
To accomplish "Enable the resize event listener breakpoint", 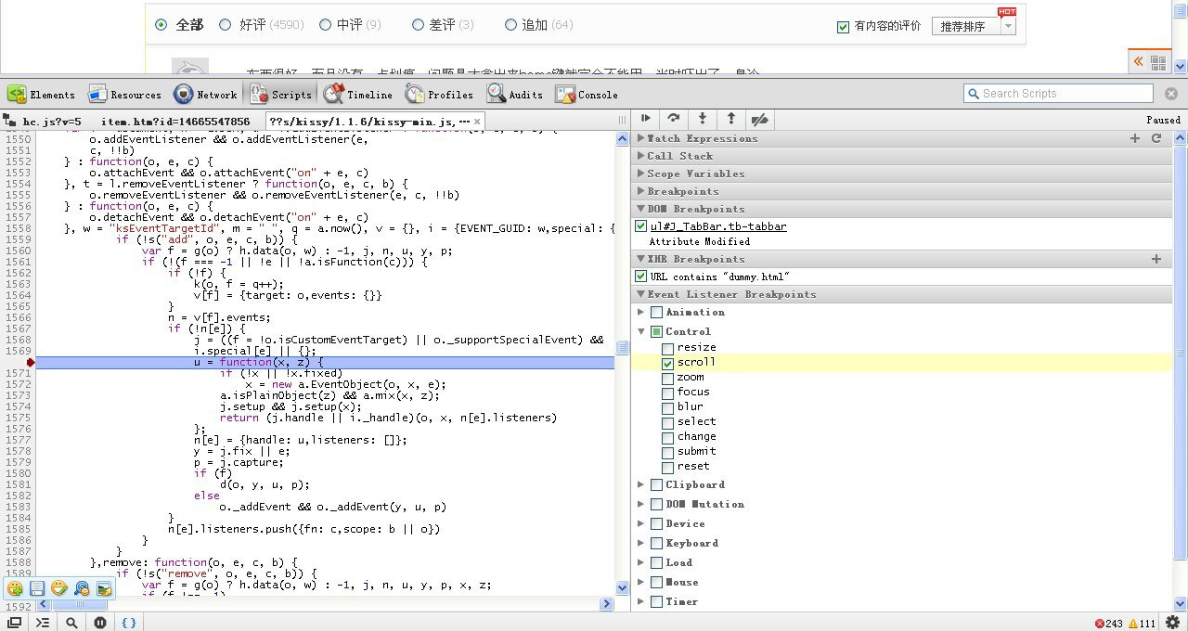I will (665, 347).
